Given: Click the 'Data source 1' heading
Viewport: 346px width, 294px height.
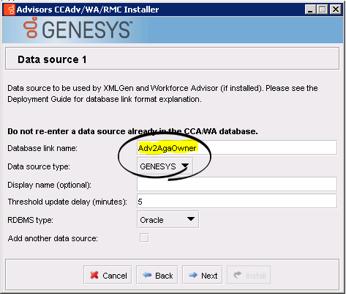Looking at the screenshot, I should coord(52,59).
